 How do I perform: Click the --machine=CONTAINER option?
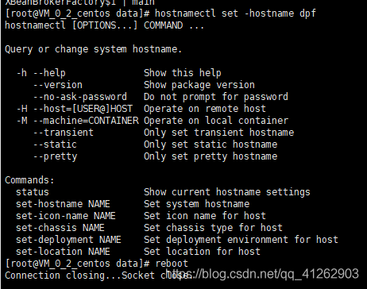pos(86,121)
